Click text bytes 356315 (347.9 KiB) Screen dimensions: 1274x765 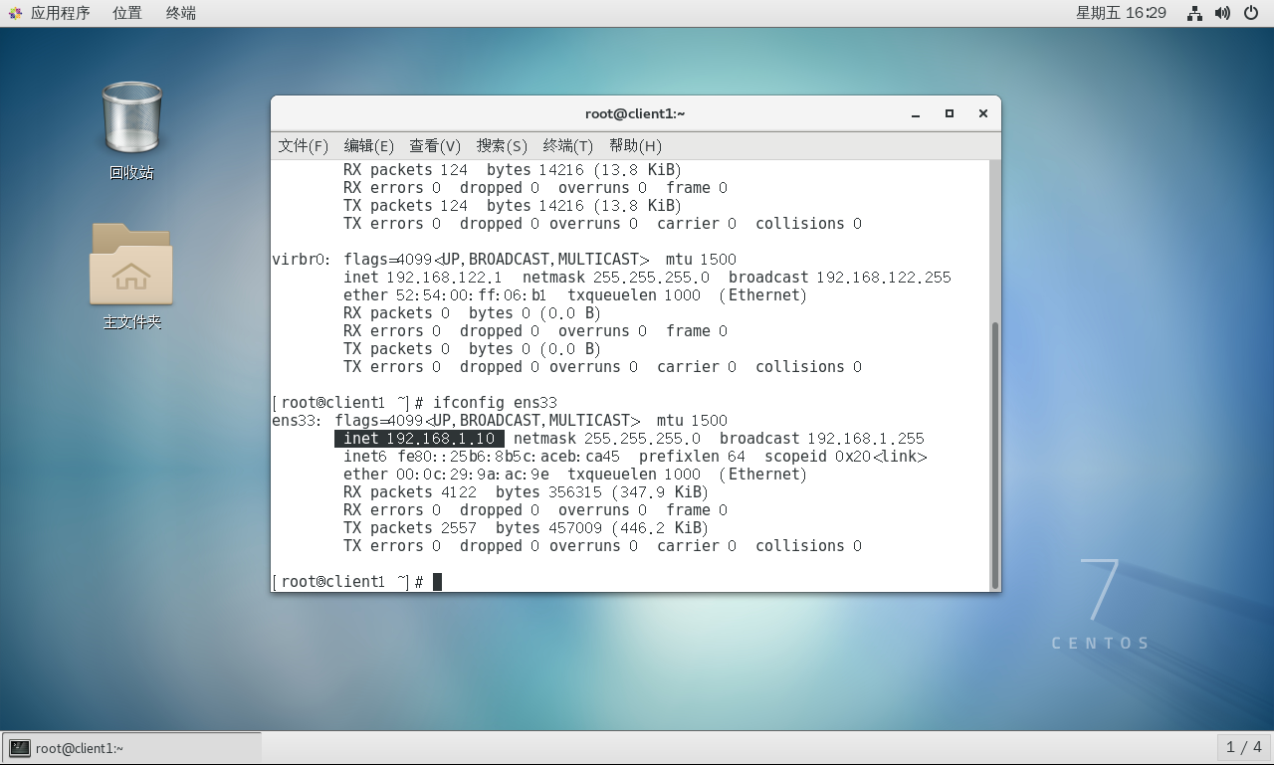tap(602, 492)
